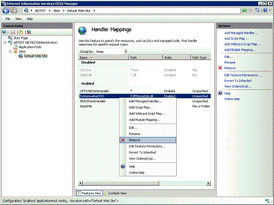Click Add Wildcard Script Map in Actions
The height and width of the screenshot is (205, 274).
(242, 44)
